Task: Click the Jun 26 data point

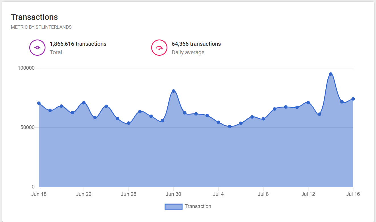Action: tap(128, 123)
